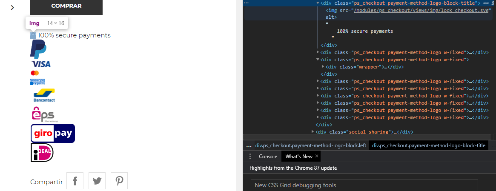Image resolution: width=496 pixels, height=191 pixels.
Task: Close the What's New tab
Action: (x=317, y=156)
